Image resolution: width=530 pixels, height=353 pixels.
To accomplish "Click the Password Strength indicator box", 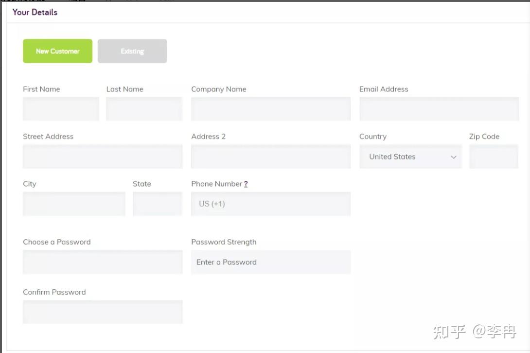I will pyautogui.click(x=270, y=262).
